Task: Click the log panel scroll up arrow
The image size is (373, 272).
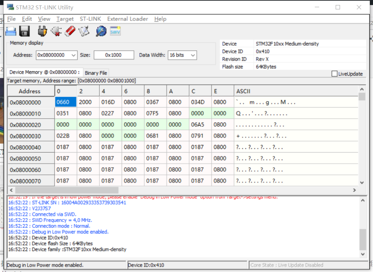Action: [x=362, y=200]
